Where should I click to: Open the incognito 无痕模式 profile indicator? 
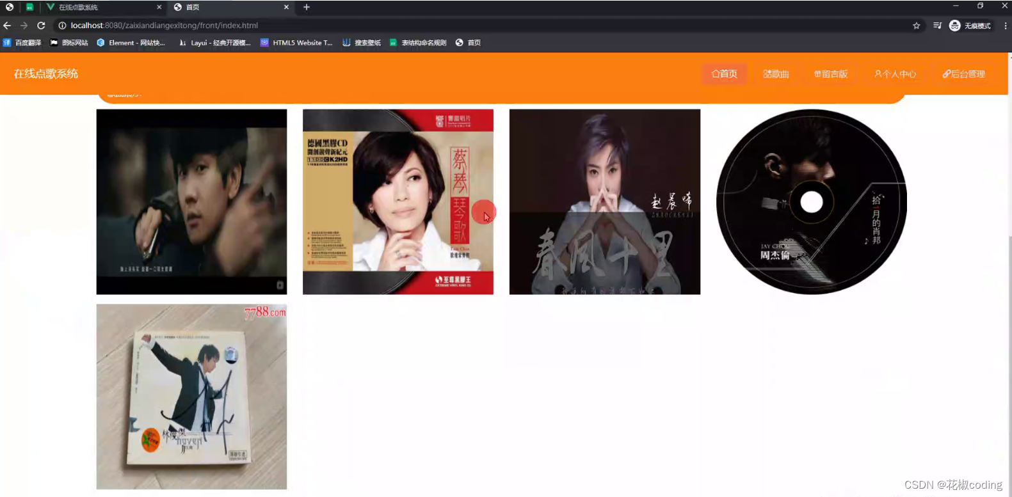click(970, 26)
